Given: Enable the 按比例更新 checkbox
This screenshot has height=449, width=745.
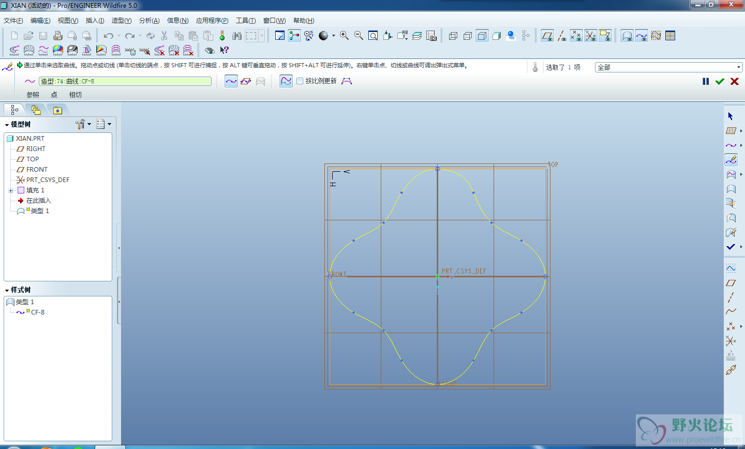Looking at the screenshot, I should pyautogui.click(x=300, y=81).
